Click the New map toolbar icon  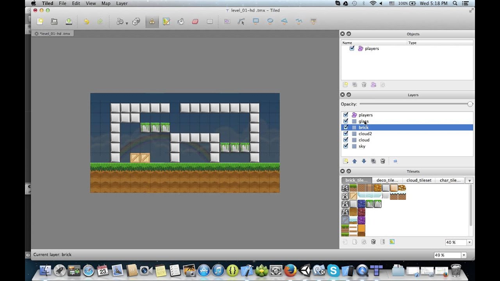40,21
